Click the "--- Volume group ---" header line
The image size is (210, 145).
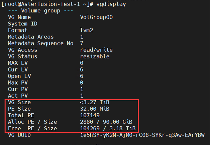[41, 10]
